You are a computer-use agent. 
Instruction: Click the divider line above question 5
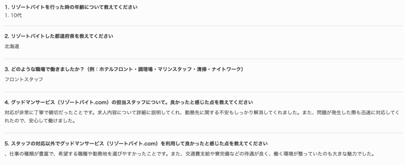click(204, 133)
